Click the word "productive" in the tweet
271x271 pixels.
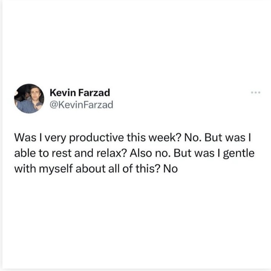point(96,138)
